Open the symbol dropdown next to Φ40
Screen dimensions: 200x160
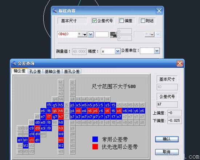point(83,34)
